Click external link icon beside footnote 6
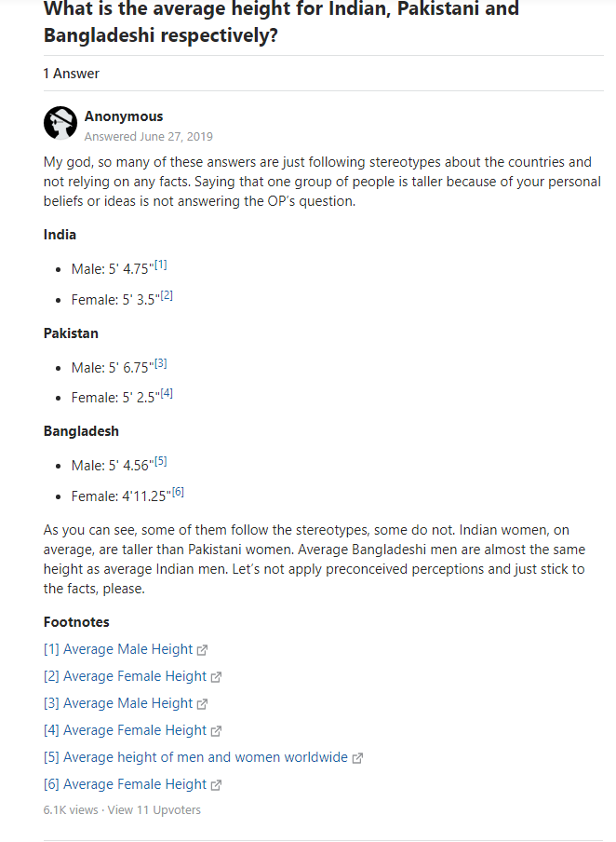 216,785
